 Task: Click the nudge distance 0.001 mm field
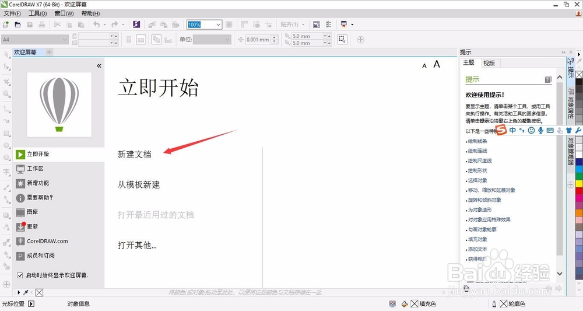pyautogui.click(x=258, y=40)
